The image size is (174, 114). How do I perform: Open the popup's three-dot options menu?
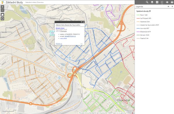pyautogui.click(x=81, y=44)
